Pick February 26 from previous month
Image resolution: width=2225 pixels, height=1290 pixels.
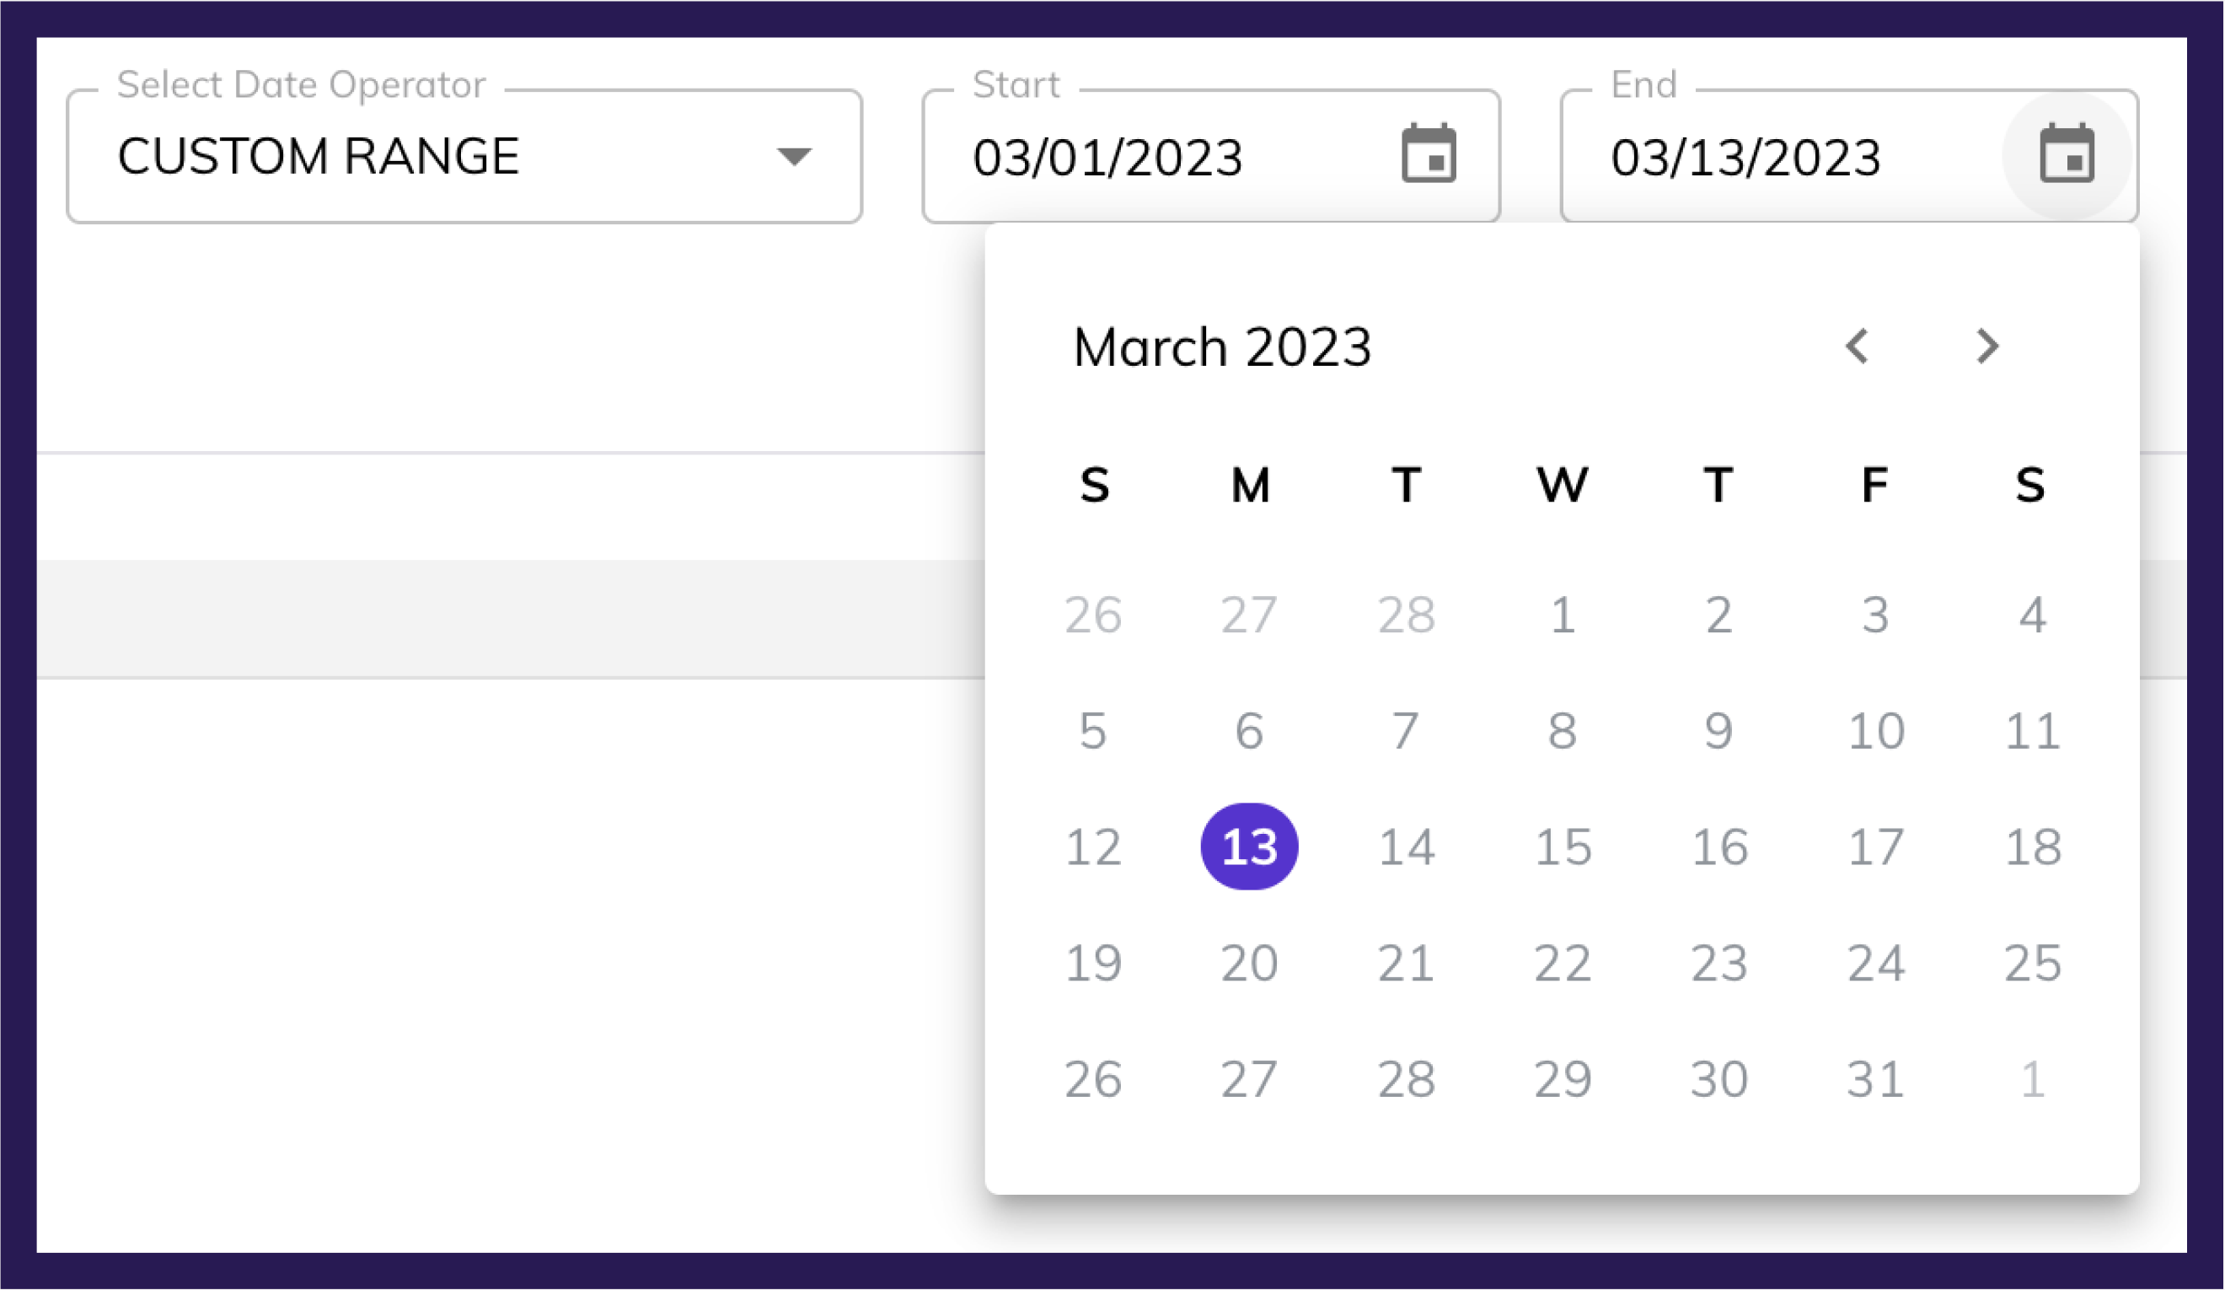(x=1093, y=615)
